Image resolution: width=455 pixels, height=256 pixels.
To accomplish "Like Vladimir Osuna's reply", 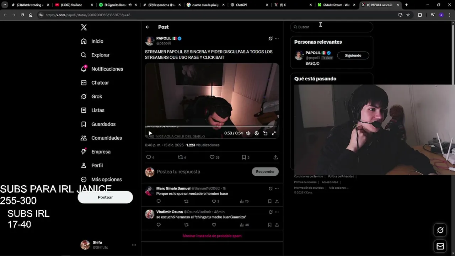I will pos(214,225).
